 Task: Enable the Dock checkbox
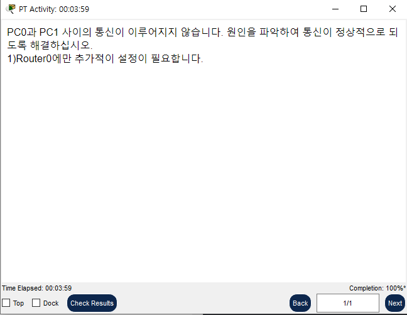pos(36,303)
